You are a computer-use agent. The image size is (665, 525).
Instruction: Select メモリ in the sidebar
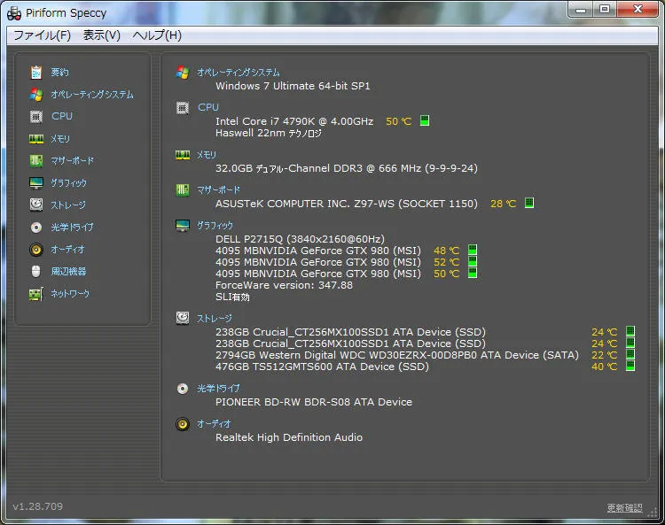point(60,139)
